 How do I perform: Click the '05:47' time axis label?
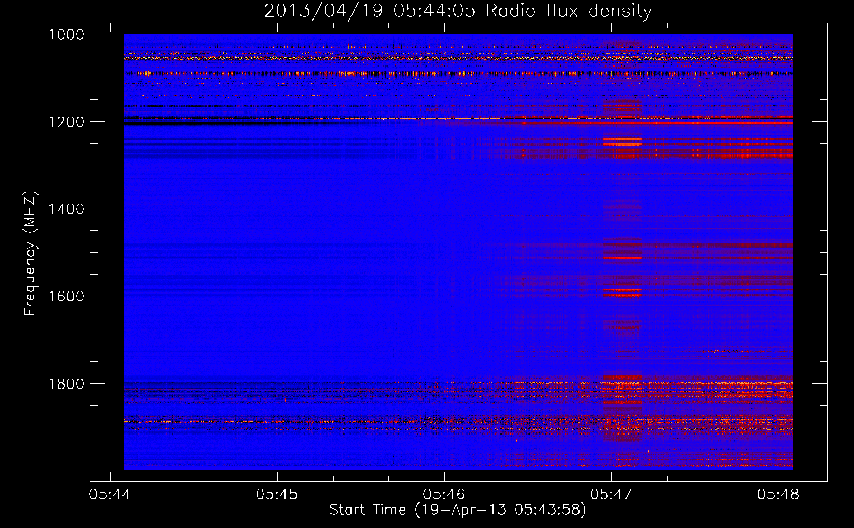(611, 495)
